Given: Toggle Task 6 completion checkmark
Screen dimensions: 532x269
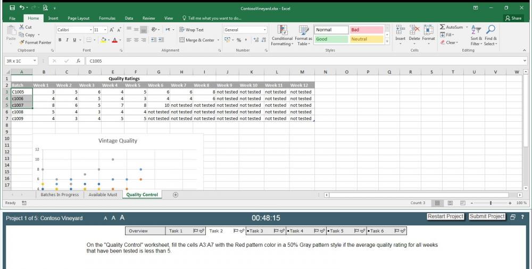Looking at the screenshot, I should pos(403,231).
